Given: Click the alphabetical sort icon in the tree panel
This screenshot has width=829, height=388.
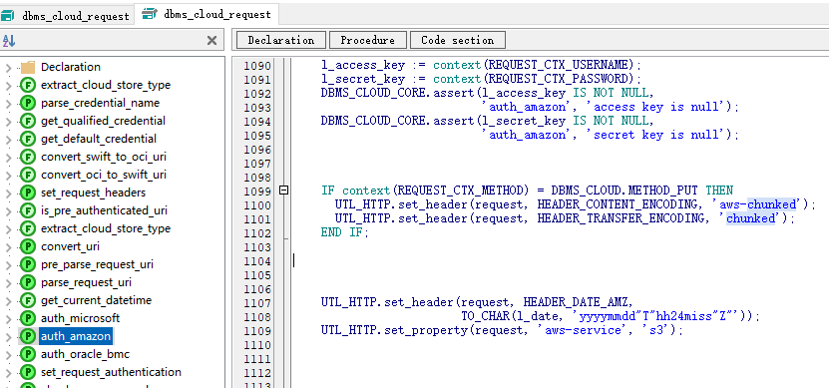Looking at the screenshot, I should 9,41.
